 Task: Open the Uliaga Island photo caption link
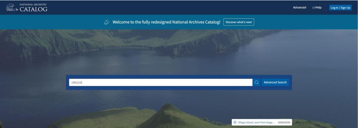256,122
